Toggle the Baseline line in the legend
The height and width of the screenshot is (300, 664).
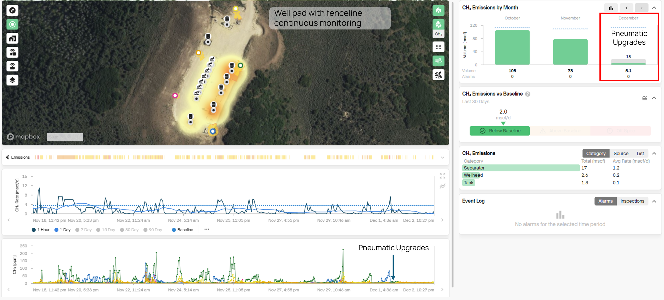click(x=182, y=230)
